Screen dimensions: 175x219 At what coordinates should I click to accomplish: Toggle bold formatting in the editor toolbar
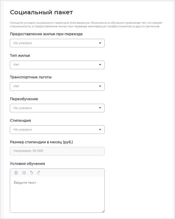(x=16, y=173)
